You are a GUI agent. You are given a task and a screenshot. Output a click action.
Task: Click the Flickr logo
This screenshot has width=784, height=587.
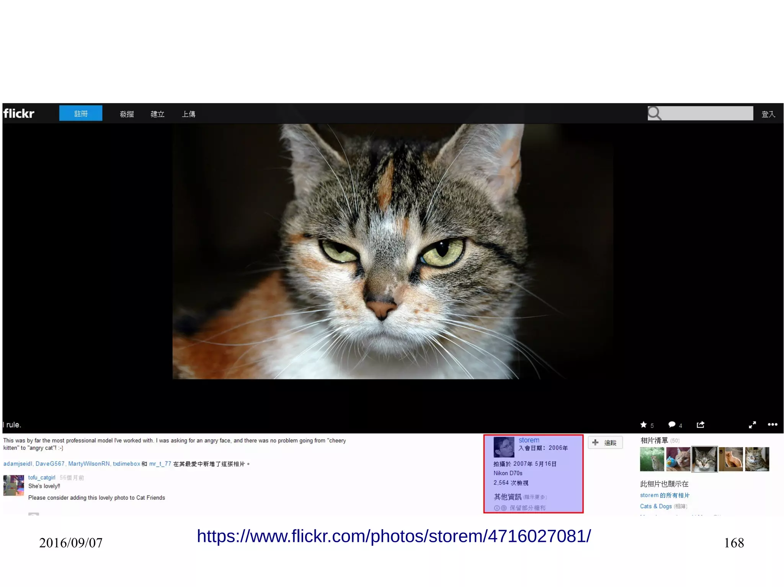click(19, 114)
